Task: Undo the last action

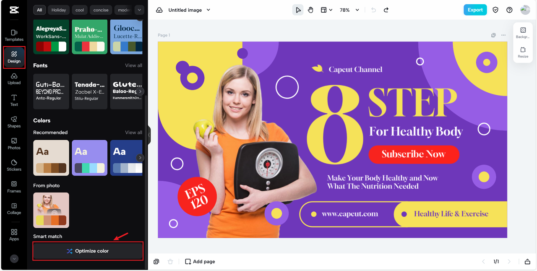Action: pyautogui.click(x=373, y=10)
